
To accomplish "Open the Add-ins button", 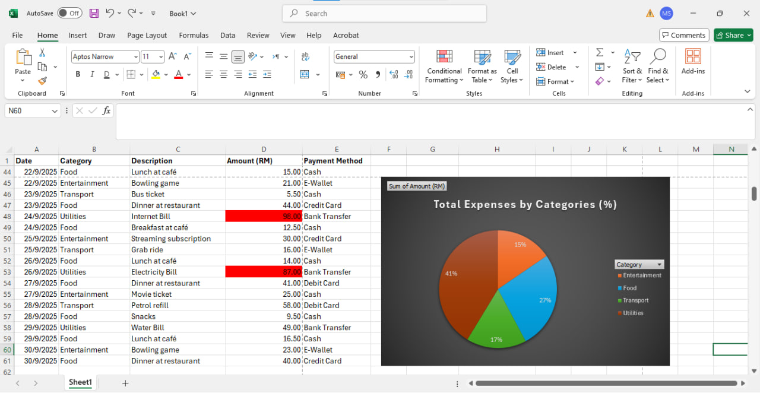I will coord(693,62).
